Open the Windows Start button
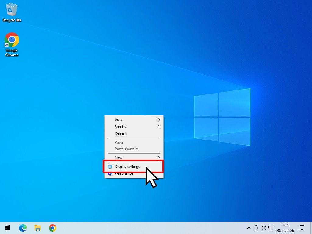The image size is (312, 234). pos(7,228)
